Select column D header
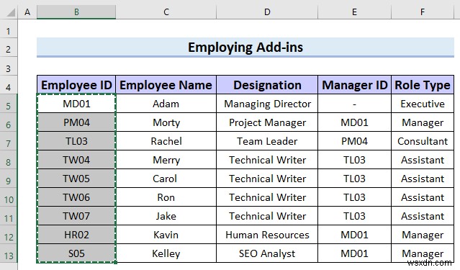The image size is (460, 270). (267, 12)
